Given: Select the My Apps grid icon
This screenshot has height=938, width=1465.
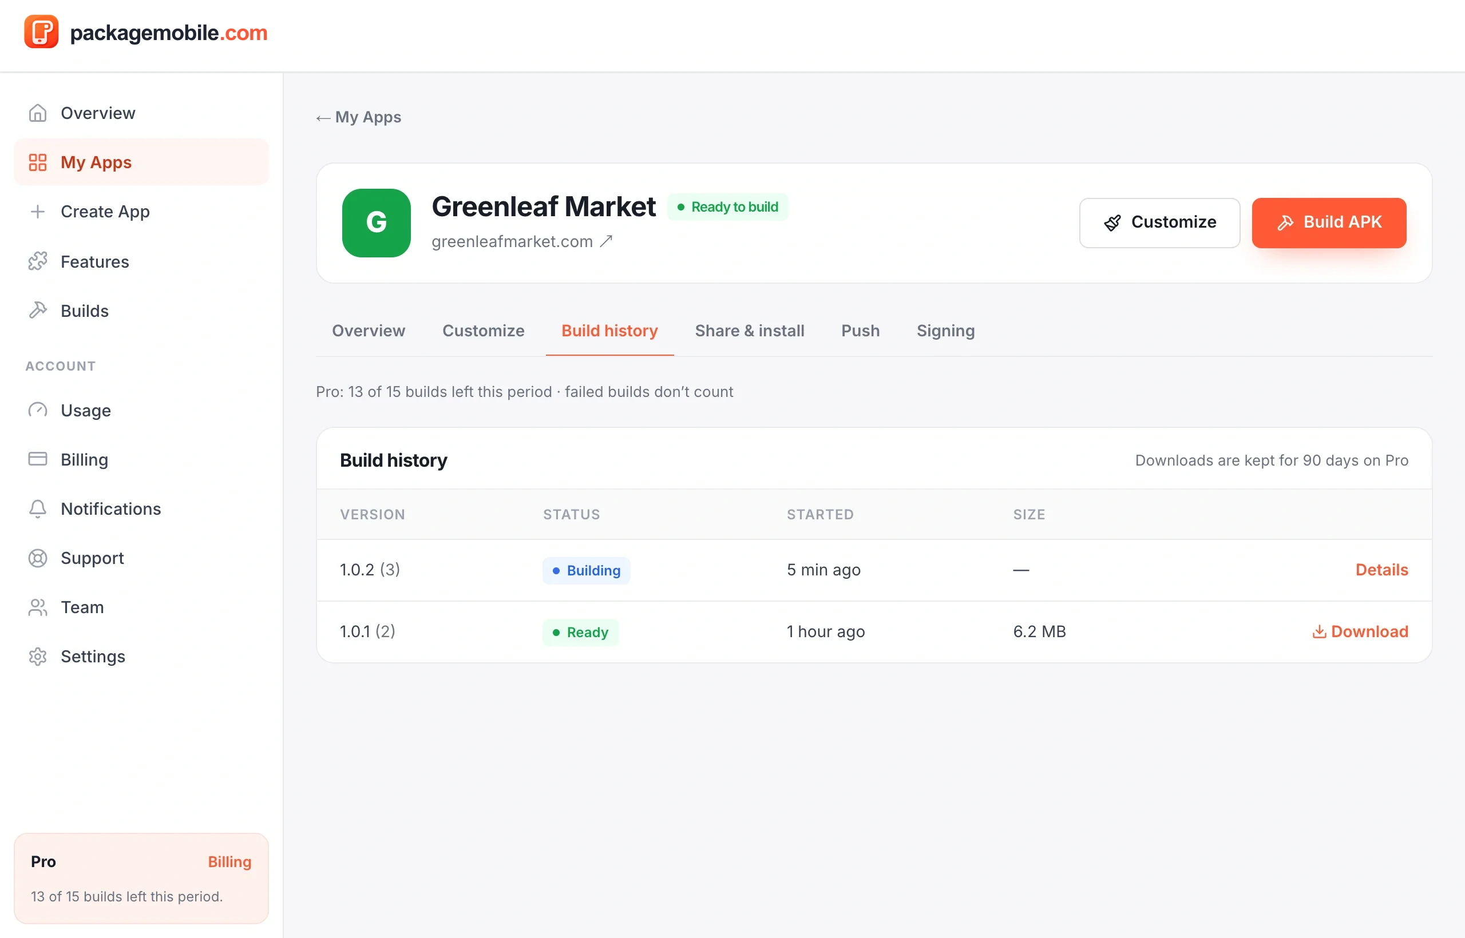Looking at the screenshot, I should click(38, 162).
